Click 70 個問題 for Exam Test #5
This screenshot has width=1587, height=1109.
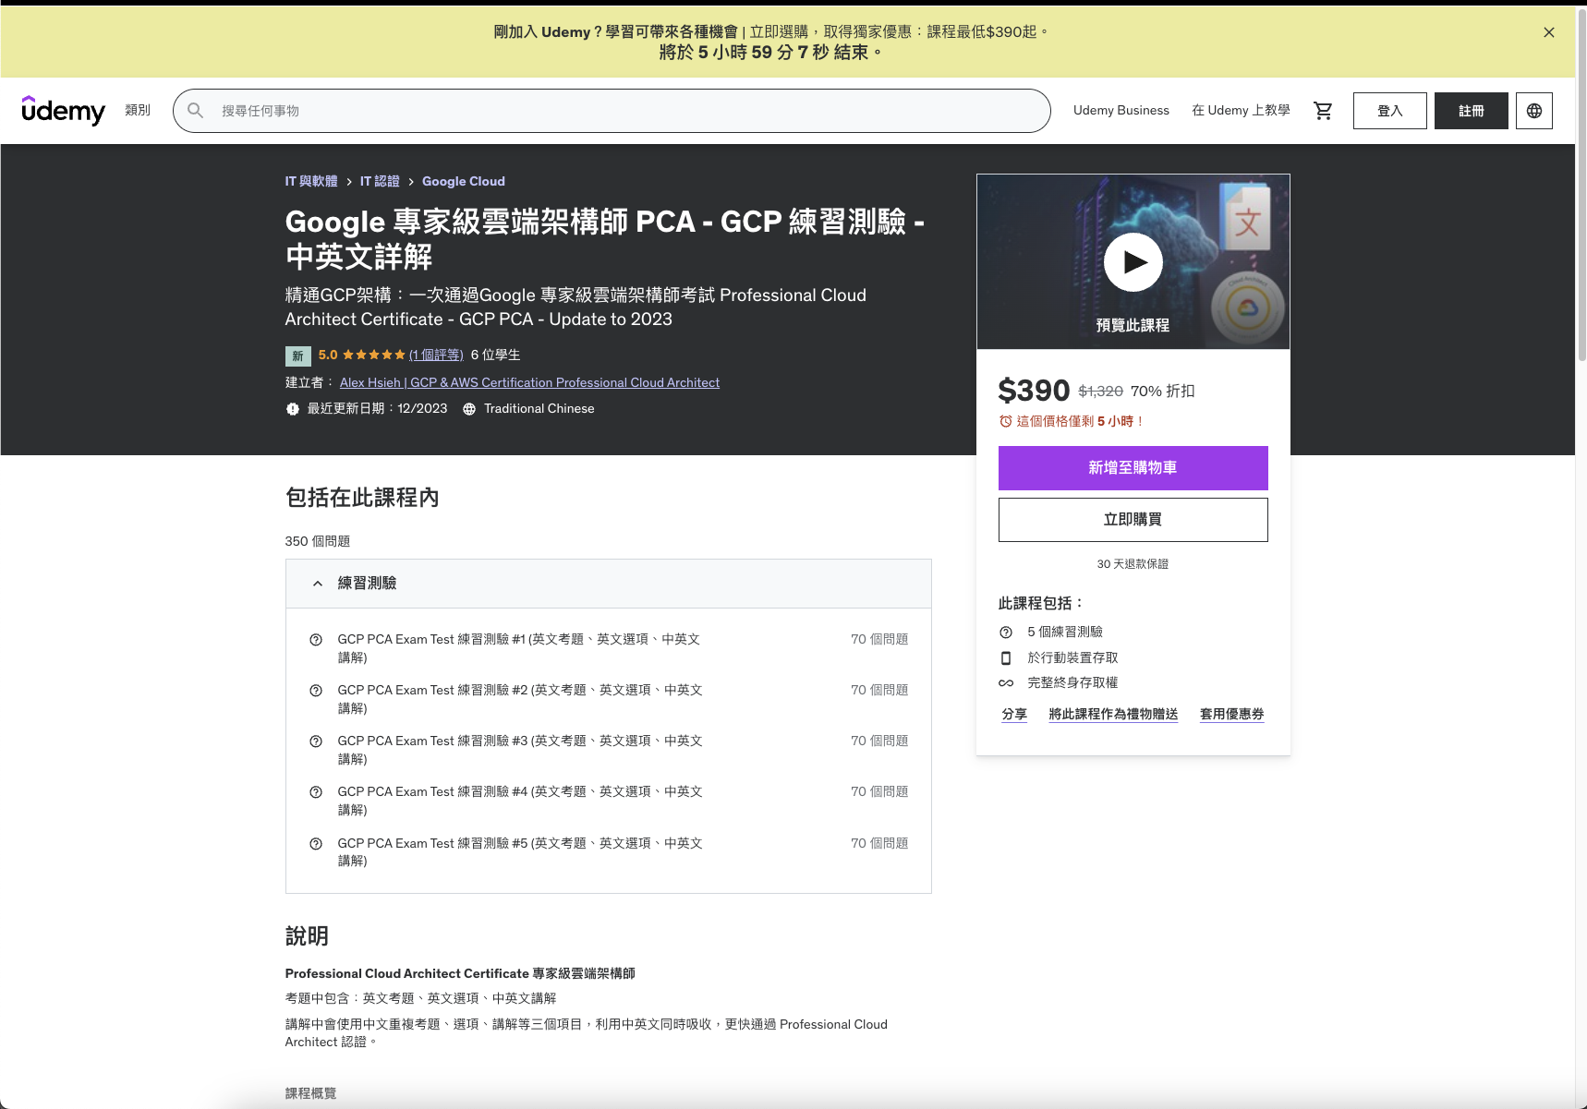tap(879, 844)
